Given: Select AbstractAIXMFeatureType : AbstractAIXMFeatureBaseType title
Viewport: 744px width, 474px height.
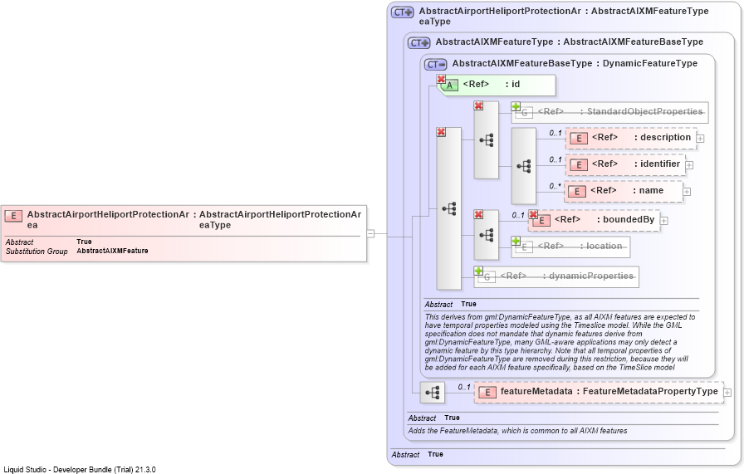Looking at the screenshot, I should [x=570, y=42].
